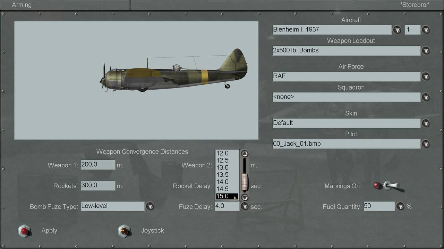Screen dimensions: 444x249
Task: Click the Squadron <none> field
Action: 347,97
